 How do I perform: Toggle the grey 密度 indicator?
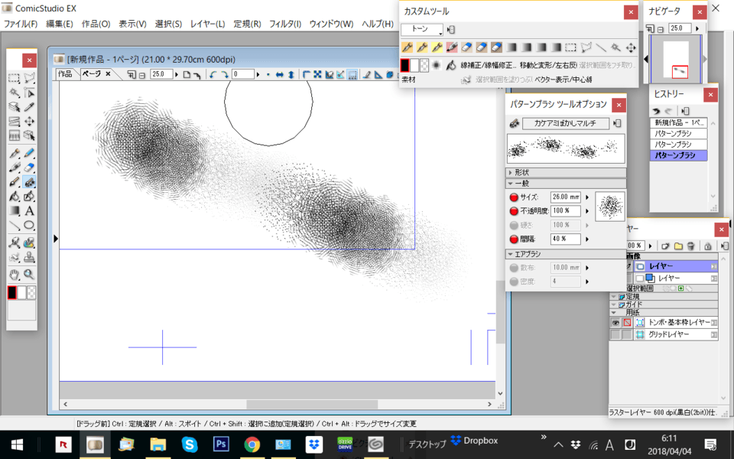click(514, 282)
